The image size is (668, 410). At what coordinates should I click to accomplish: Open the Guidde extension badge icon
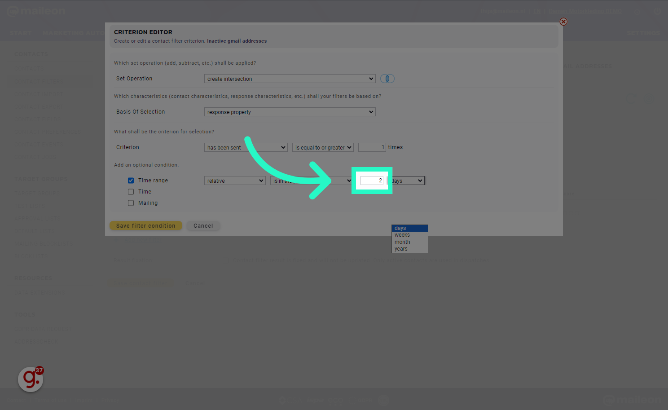[31, 379]
